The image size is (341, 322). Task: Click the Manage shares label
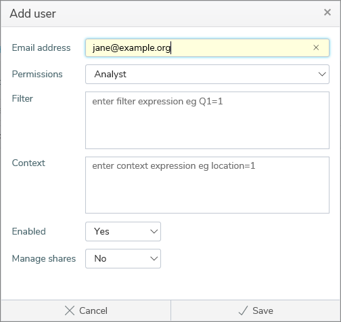(44, 258)
